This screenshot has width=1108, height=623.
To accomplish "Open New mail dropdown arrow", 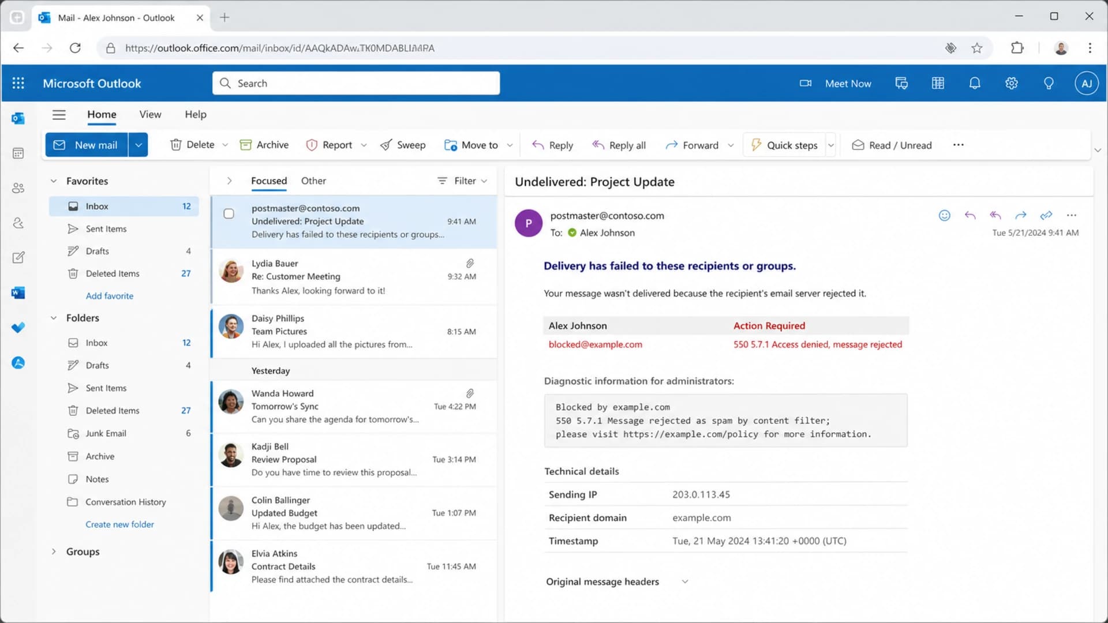I will click(x=138, y=145).
